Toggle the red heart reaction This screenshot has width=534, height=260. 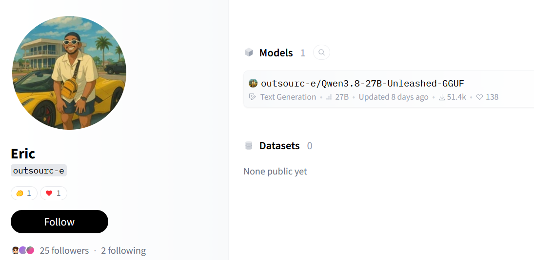coord(54,193)
